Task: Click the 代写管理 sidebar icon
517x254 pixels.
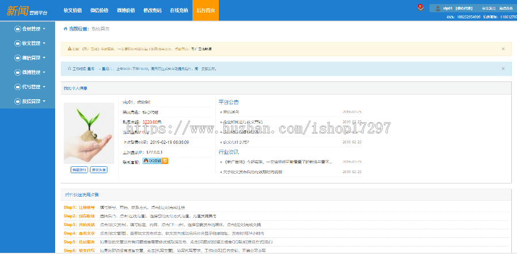Action: coord(17,87)
